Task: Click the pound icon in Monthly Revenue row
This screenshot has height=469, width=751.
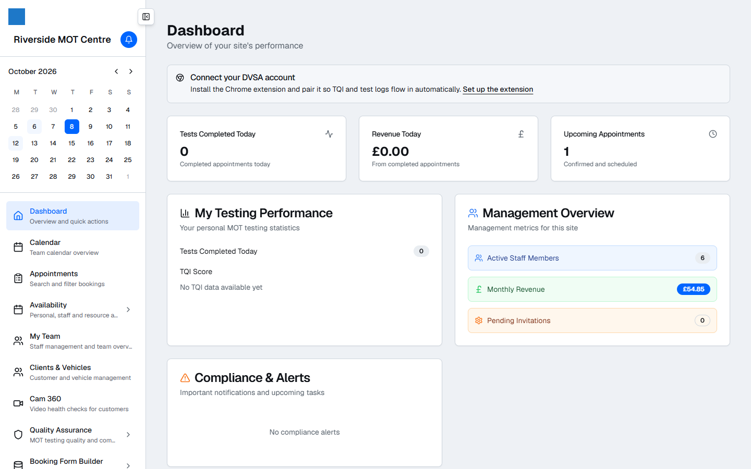Action: pos(479,289)
